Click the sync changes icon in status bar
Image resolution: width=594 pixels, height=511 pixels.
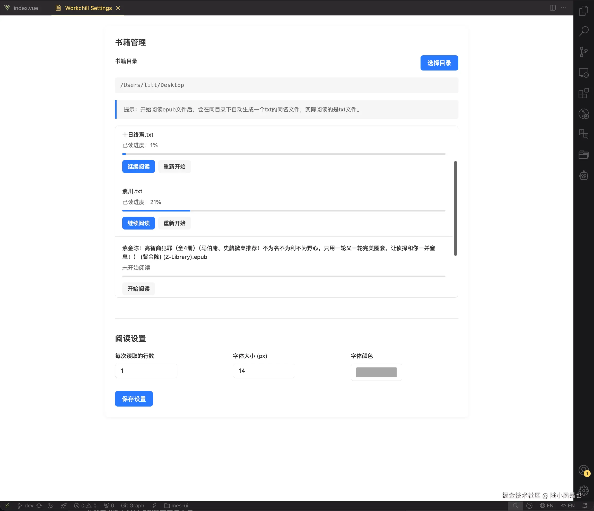click(39, 506)
